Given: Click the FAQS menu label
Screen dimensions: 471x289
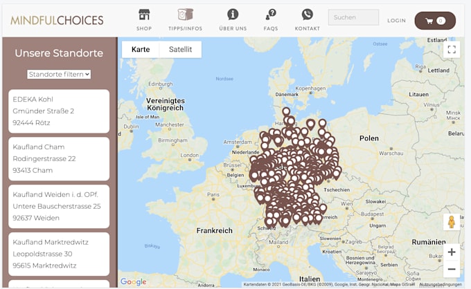Looking at the screenshot, I should pos(271,28).
